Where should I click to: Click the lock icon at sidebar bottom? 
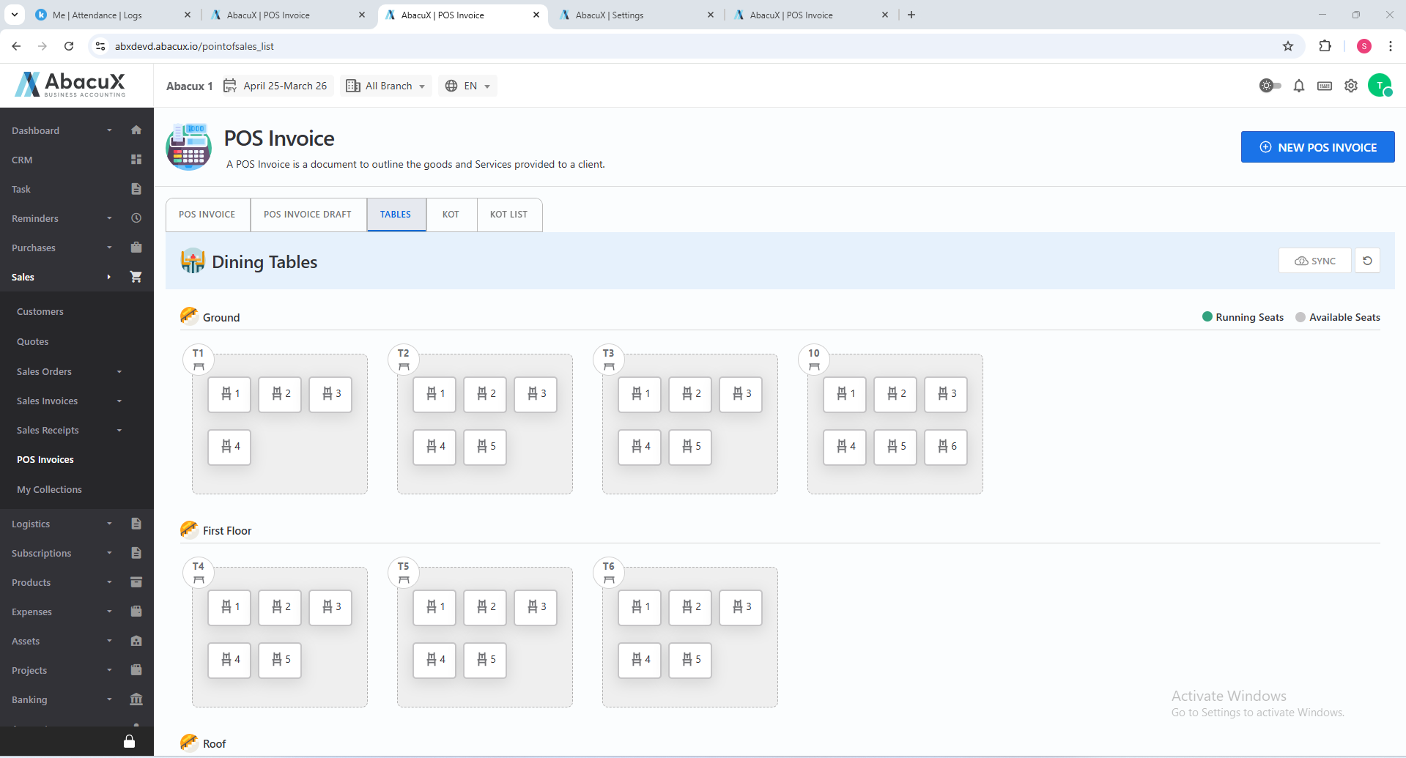pos(129,741)
